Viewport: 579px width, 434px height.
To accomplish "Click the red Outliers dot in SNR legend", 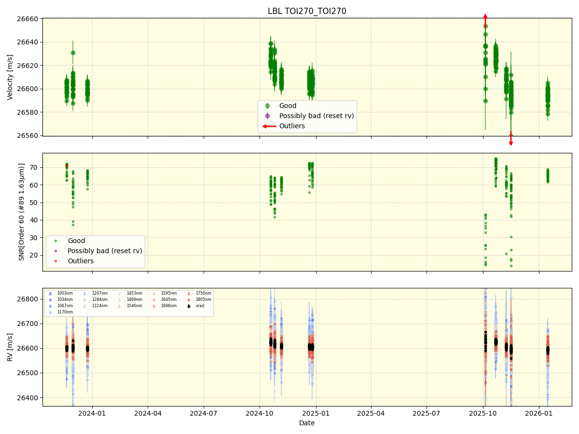I will tap(55, 261).
